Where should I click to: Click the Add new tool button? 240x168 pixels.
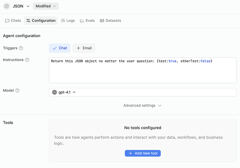(x=143, y=153)
